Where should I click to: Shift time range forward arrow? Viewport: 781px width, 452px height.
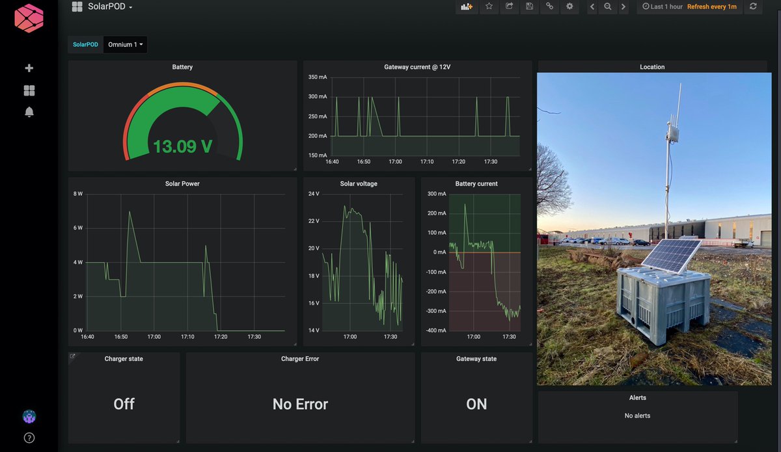click(623, 7)
